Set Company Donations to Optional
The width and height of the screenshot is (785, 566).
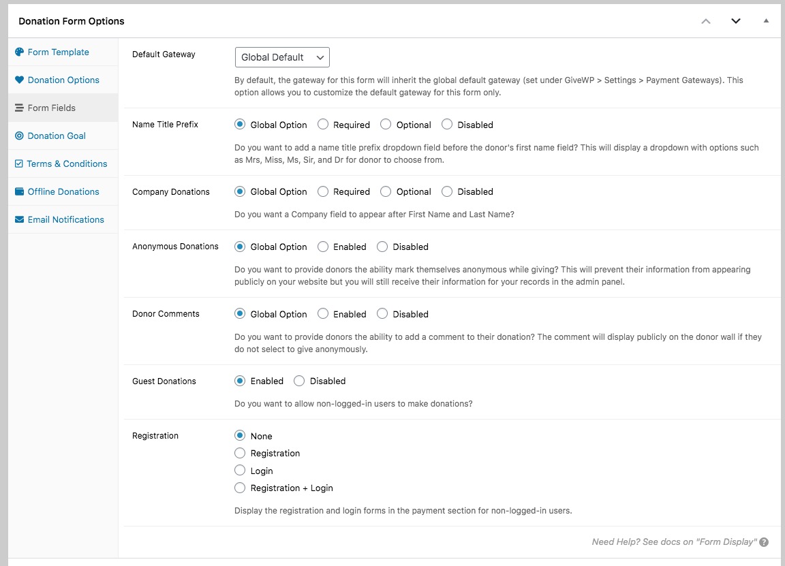click(x=386, y=191)
